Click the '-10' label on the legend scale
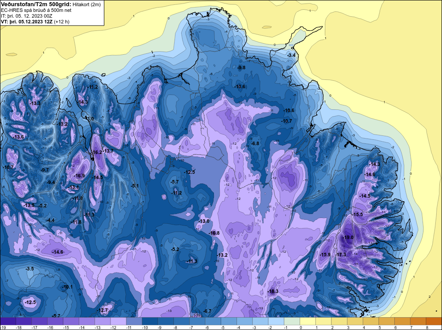Viewport: 442px width, 330px height. pos(145,328)
